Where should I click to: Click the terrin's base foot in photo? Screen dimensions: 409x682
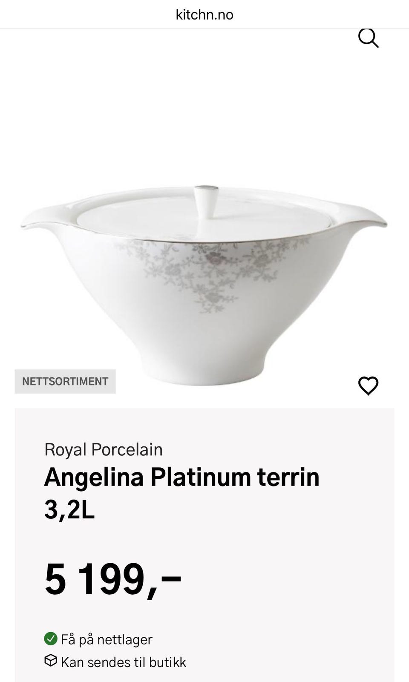(x=204, y=371)
